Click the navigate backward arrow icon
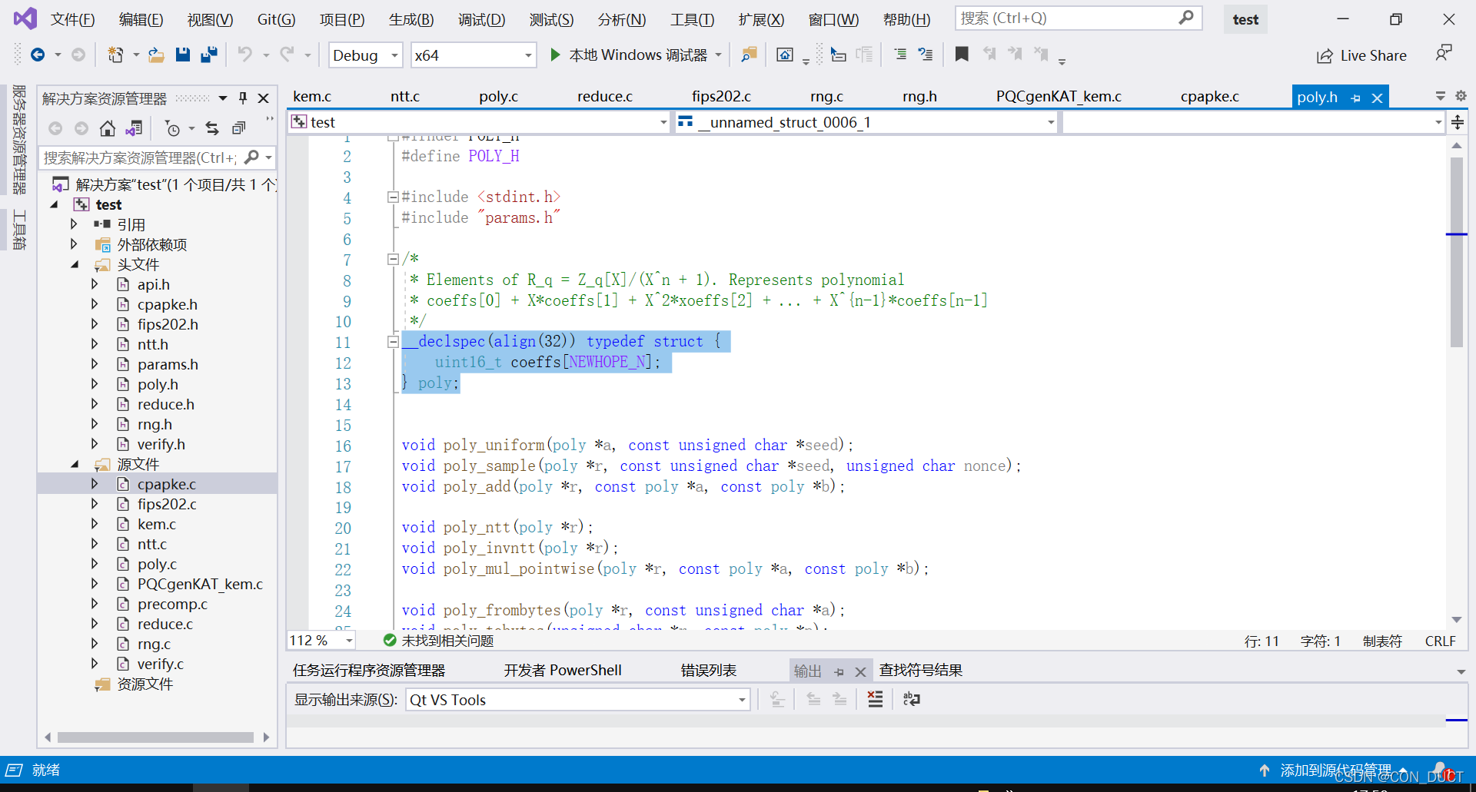This screenshot has height=792, width=1476. (x=37, y=55)
